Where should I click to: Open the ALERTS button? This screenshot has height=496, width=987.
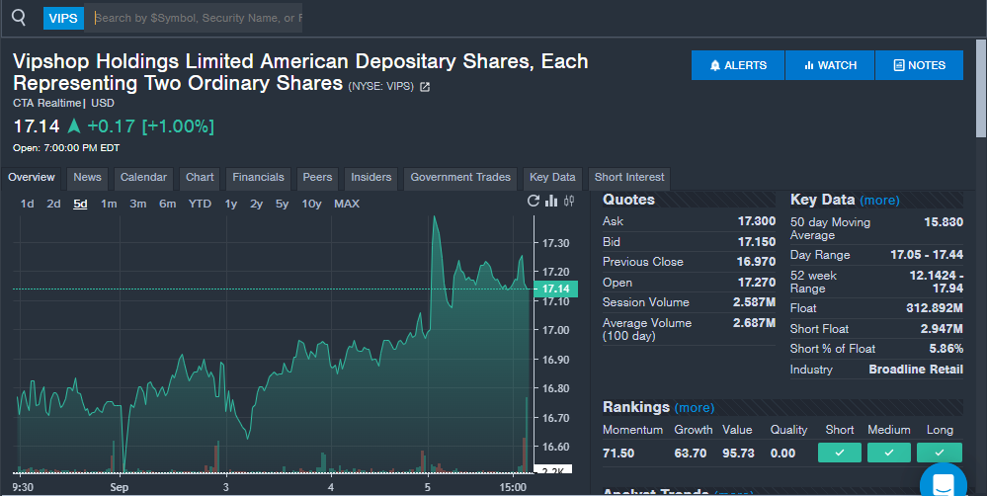[x=738, y=65]
